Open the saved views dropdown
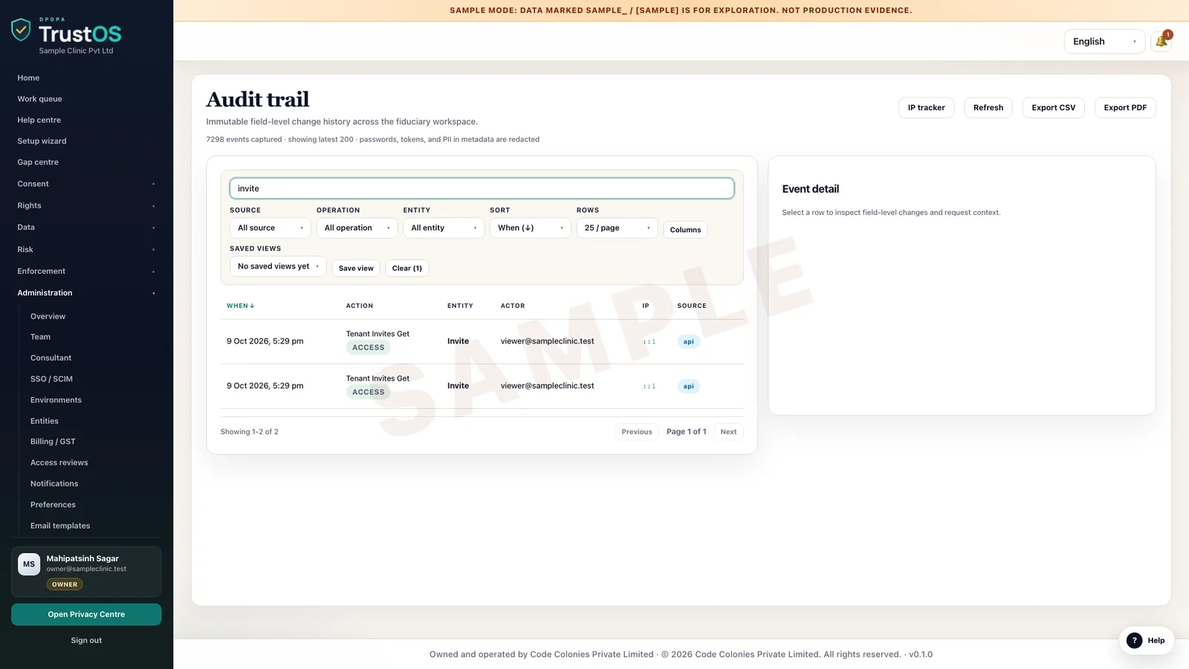This screenshot has width=1189, height=669. (x=278, y=266)
